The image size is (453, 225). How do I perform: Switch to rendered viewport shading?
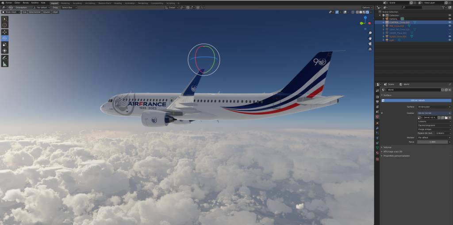coord(367,12)
